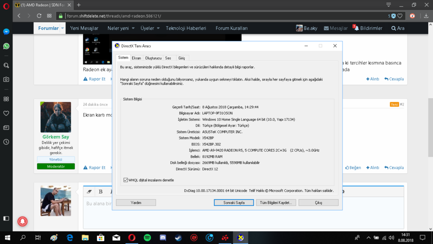
Task: Click Rapor Et on Görkem Say's post
Action: 94,167
